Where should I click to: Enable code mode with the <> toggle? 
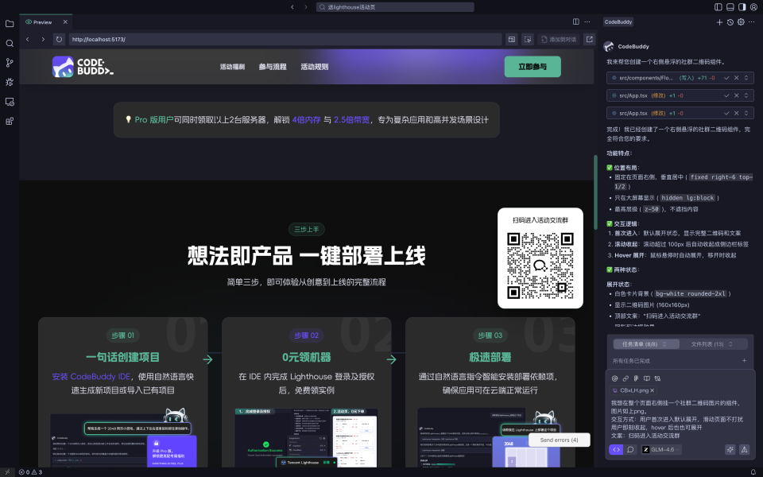(x=616, y=449)
